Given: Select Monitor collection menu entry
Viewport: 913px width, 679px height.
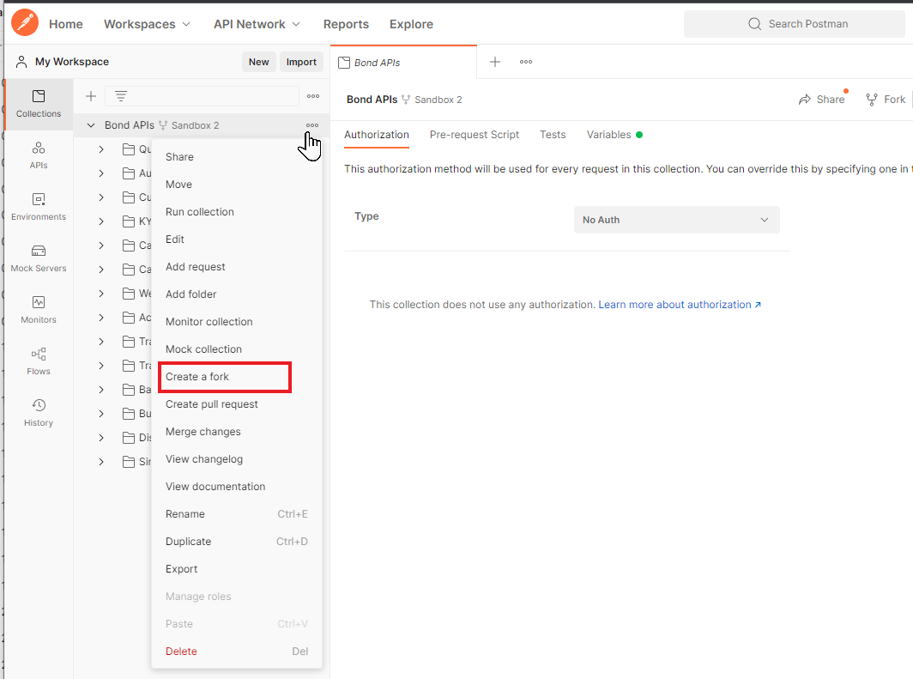Looking at the screenshot, I should [x=237, y=321].
